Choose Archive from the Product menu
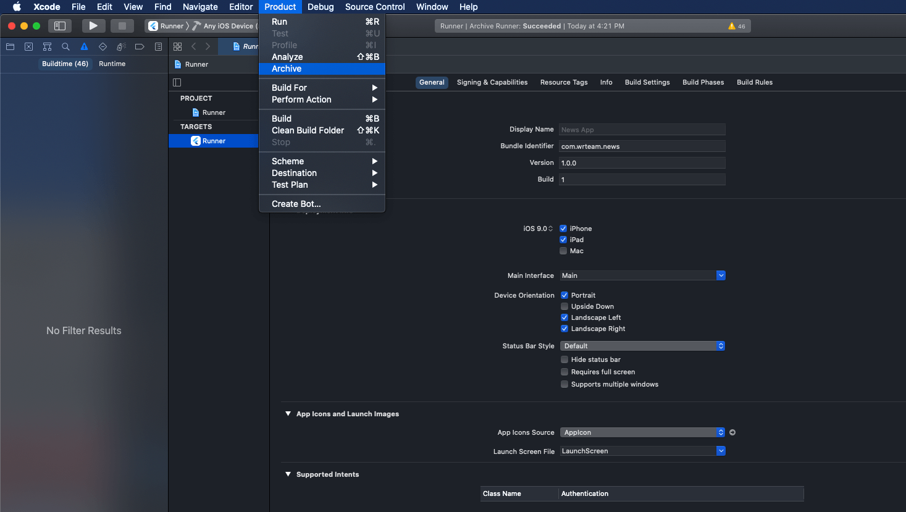The height and width of the screenshot is (512, 906). tap(287, 69)
